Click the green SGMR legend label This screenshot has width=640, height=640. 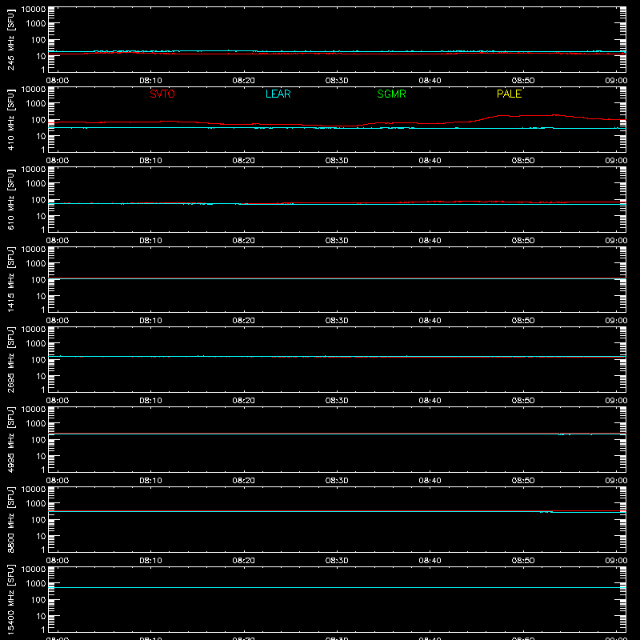pos(391,94)
